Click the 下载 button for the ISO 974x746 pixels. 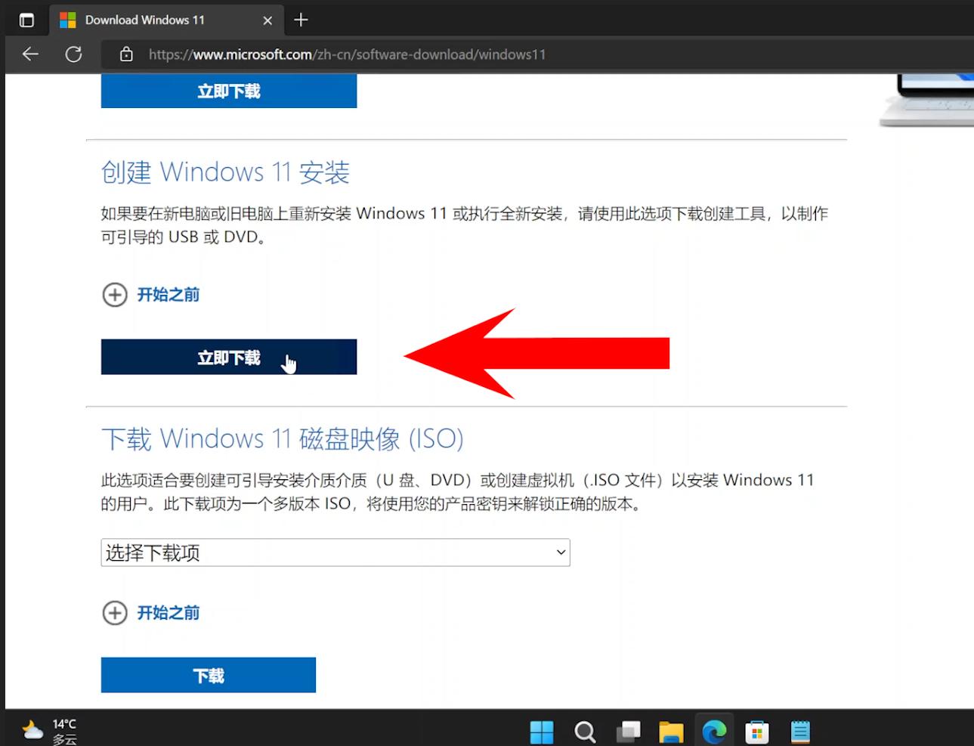coord(208,674)
